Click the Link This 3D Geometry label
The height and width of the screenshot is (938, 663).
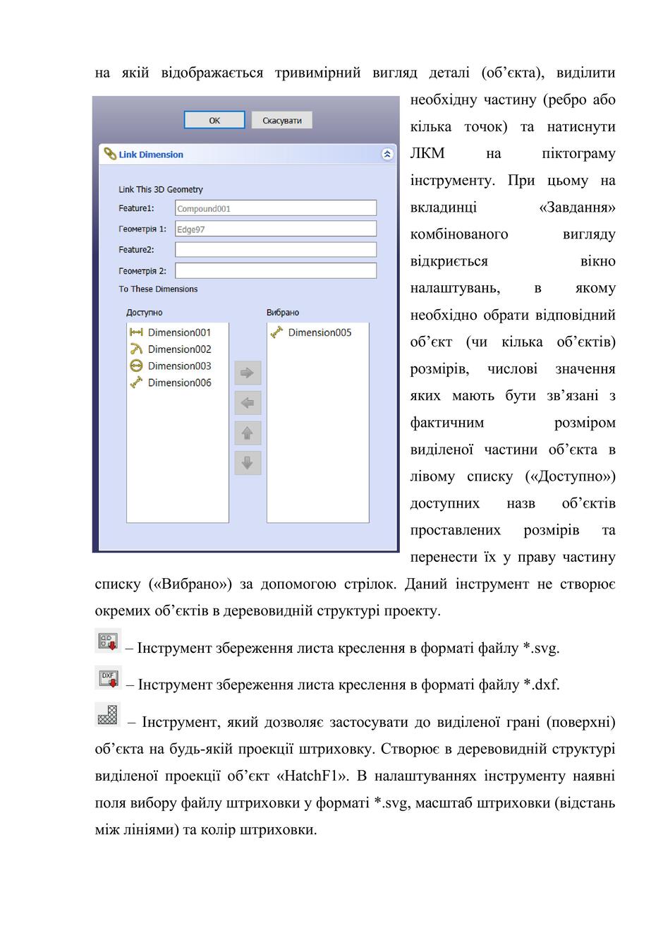161,189
